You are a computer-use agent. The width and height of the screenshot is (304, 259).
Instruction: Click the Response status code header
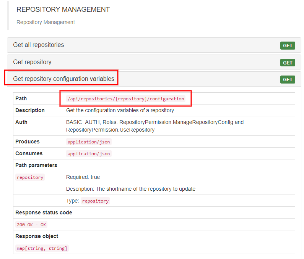[44, 213]
